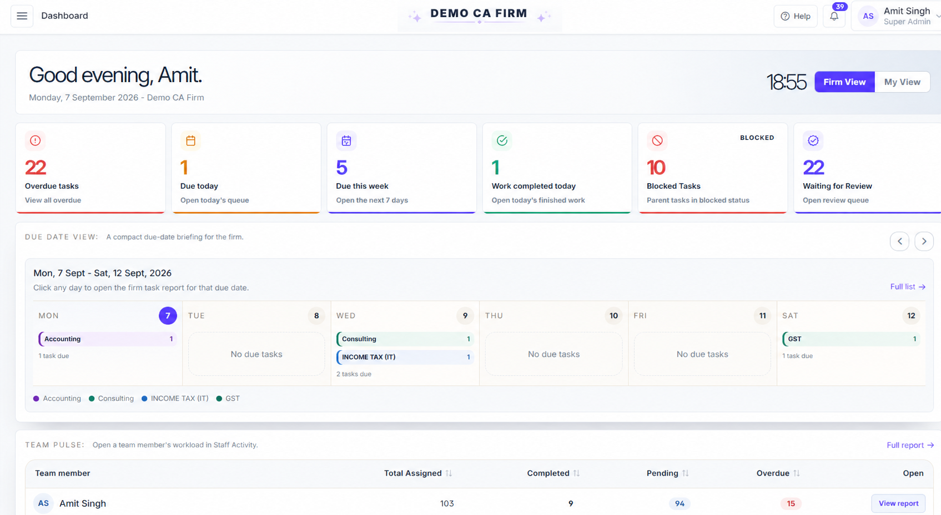Open the notifications bell
The width and height of the screenshot is (941, 515).
pos(834,16)
